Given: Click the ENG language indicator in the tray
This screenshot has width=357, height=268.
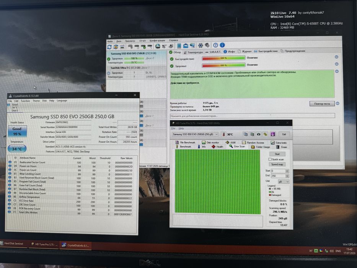Looking at the screenshot, I should click(338, 251).
